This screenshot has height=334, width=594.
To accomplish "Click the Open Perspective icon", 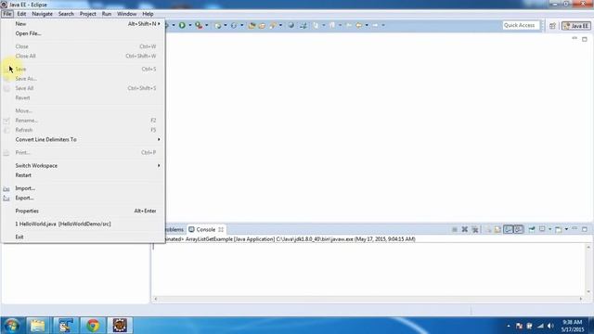I will [552, 26].
